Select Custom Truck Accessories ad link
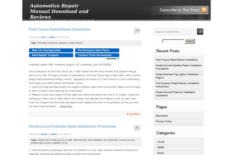 95,55
